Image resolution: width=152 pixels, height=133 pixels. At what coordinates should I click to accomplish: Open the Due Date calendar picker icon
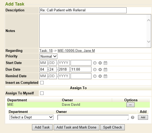[105, 70]
